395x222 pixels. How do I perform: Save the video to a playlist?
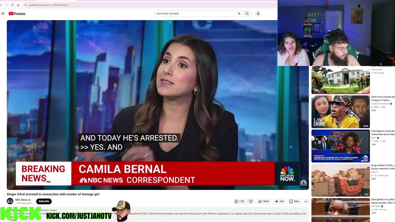294,201
